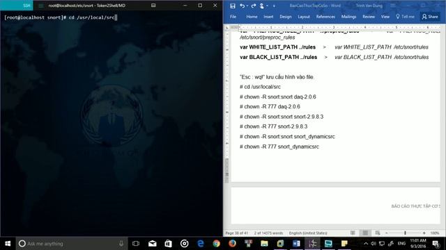Switch to the Review ribbon tab

[369, 17]
